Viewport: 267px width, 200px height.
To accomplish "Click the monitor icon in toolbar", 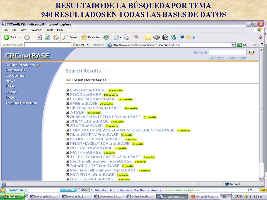I will pos(182,37).
